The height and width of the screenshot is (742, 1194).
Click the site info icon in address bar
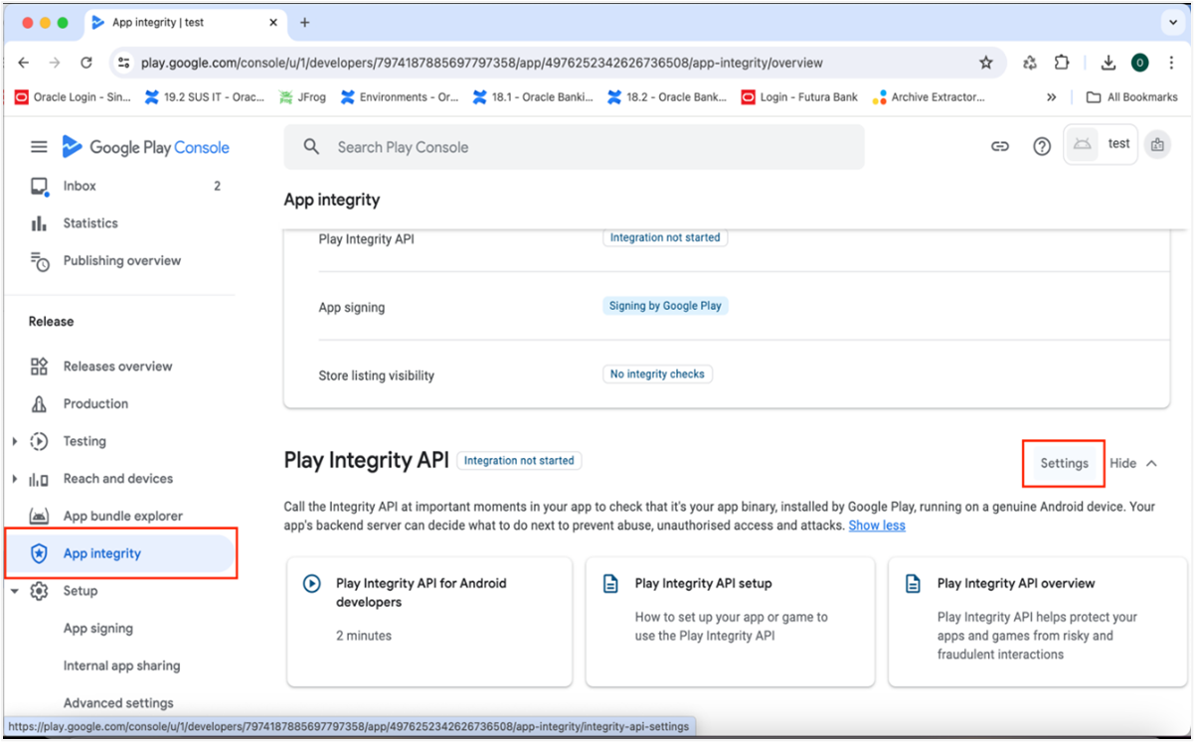(x=123, y=63)
